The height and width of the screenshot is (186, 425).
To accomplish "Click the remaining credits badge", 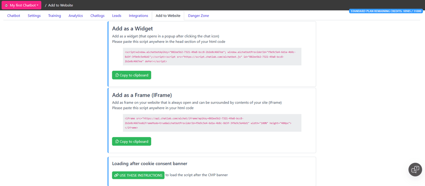I will pos(386,11).
